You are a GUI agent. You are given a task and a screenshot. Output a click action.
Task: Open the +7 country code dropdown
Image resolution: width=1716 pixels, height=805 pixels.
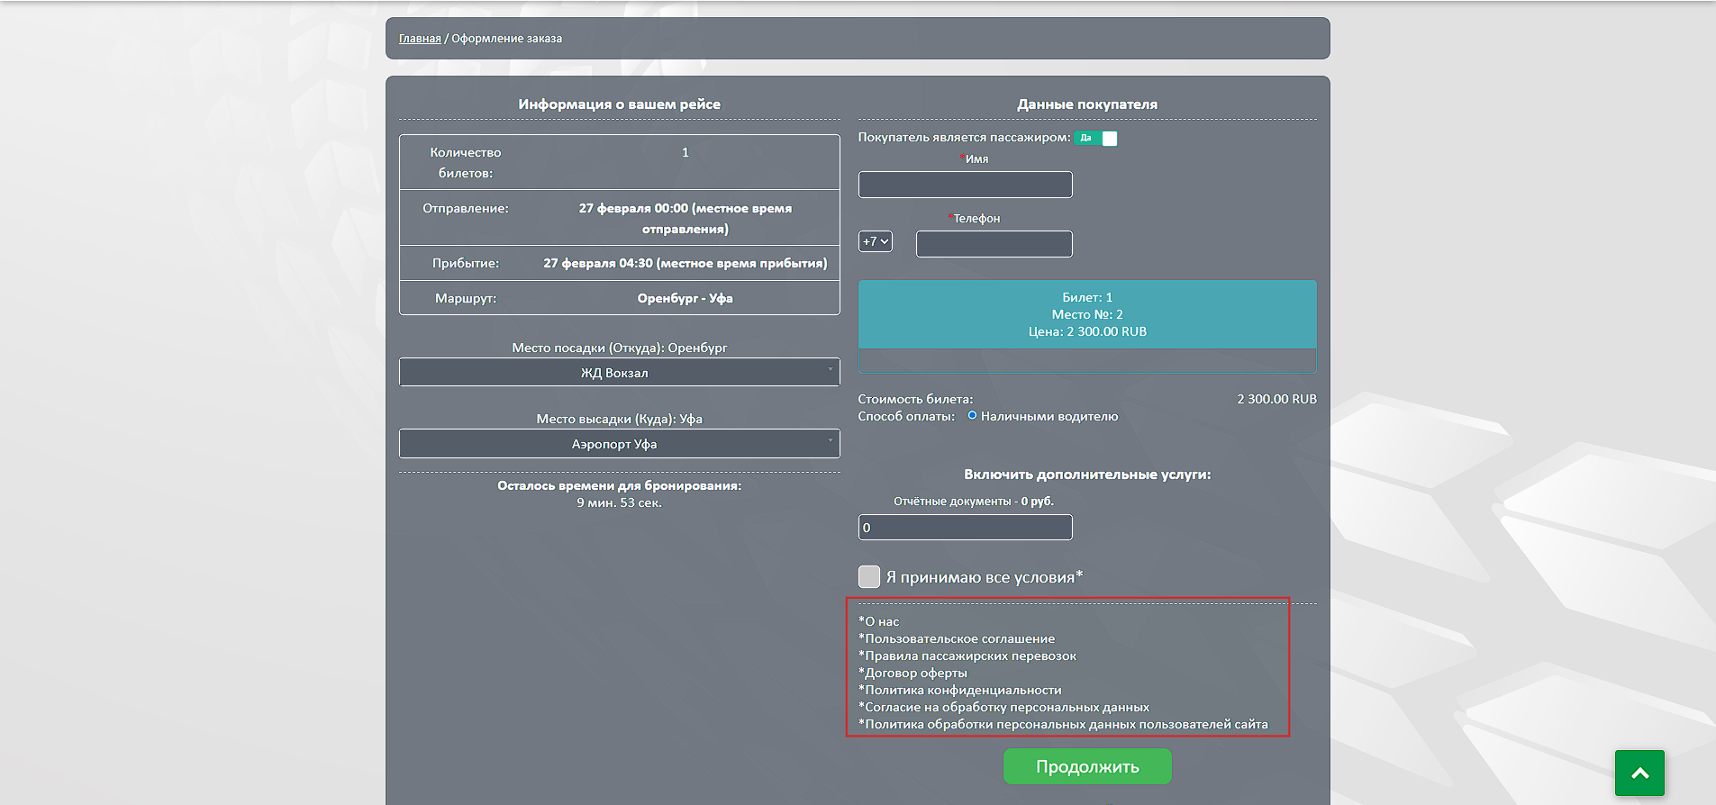pyautogui.click(x=875, y=241)
